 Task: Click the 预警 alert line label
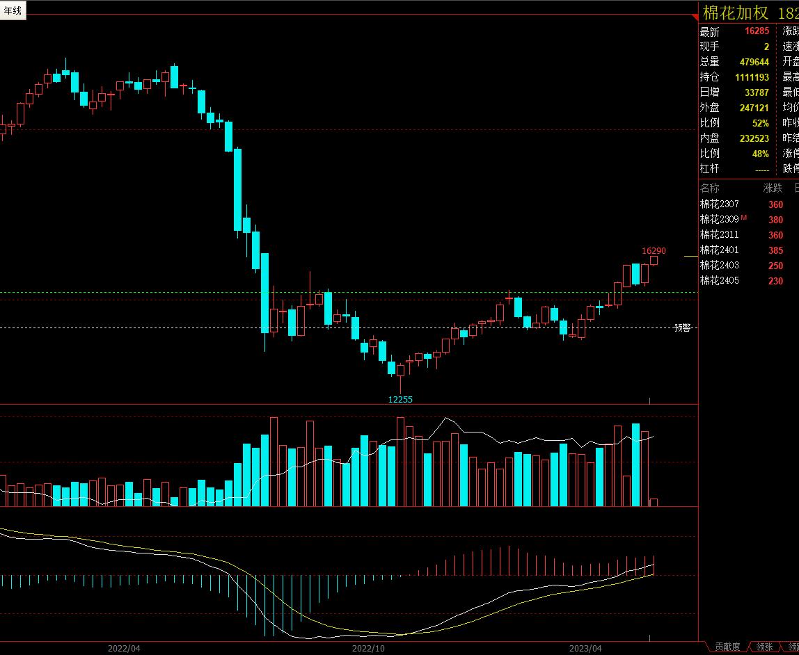tap(682, 328)
